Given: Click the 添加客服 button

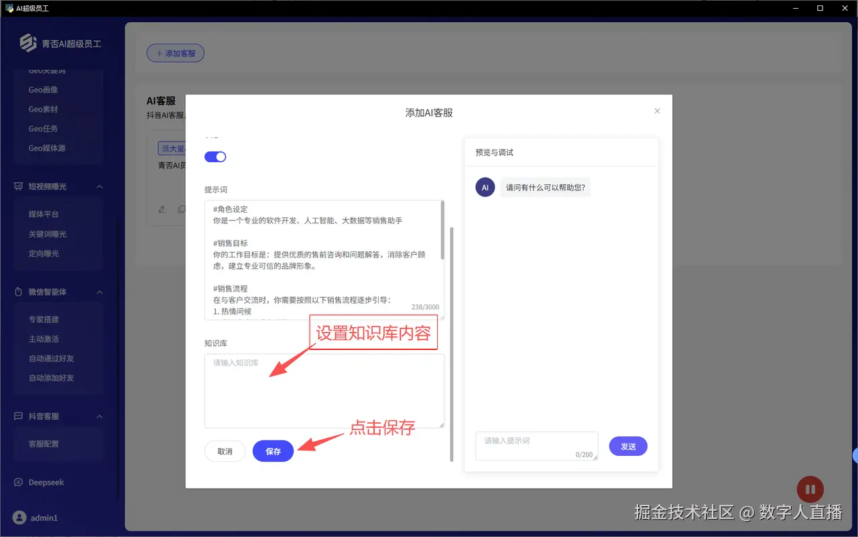Looking at the screenshot, I should (x=176, y=53).
